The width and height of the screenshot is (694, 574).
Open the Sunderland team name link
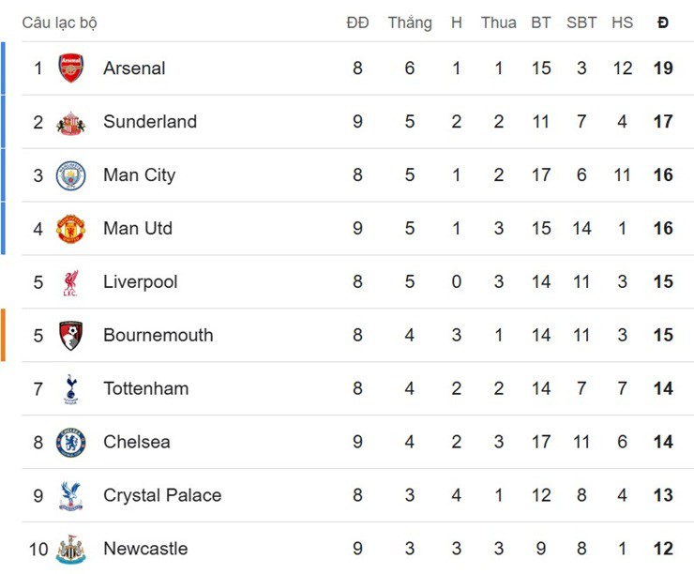(150, 122)
